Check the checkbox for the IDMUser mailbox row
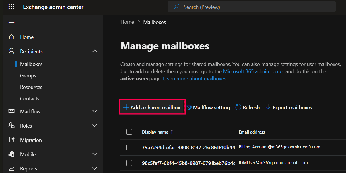The image size is (346, 173). (129, 163)
